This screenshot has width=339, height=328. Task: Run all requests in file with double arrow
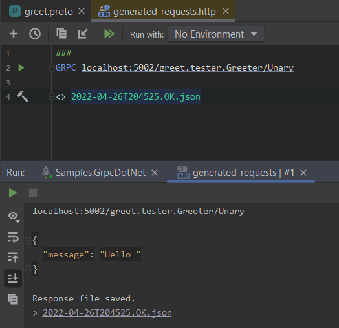click(x=109, y=34)
